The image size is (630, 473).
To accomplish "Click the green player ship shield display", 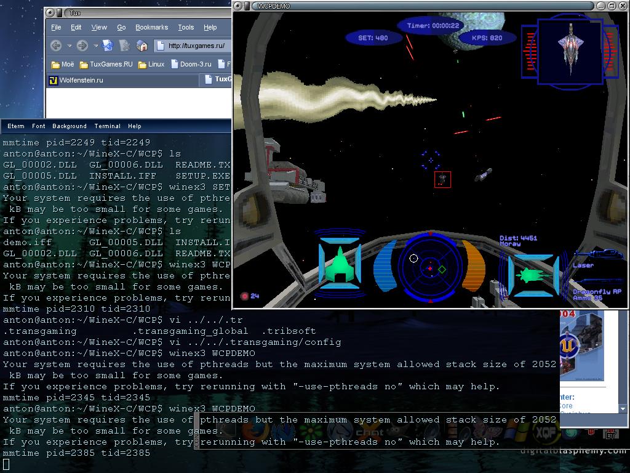I will pyautogui.click(x=340, y=264).
